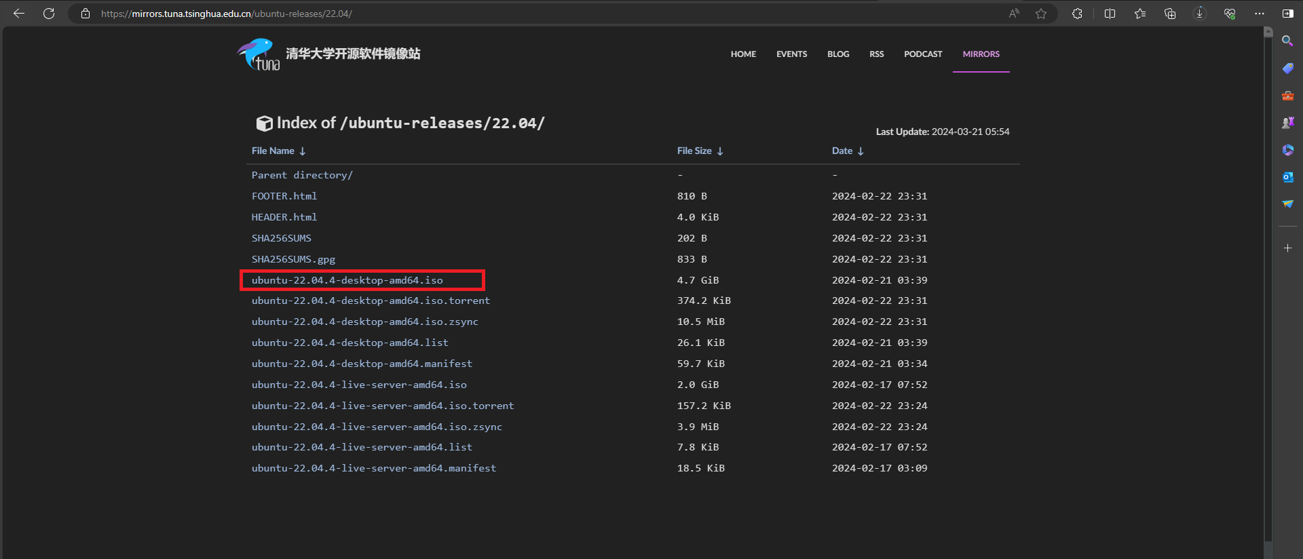Open HEADER.html file link
Image resolution: width=1303 pixels, height=559 pixels.
[x=284, y=217]
